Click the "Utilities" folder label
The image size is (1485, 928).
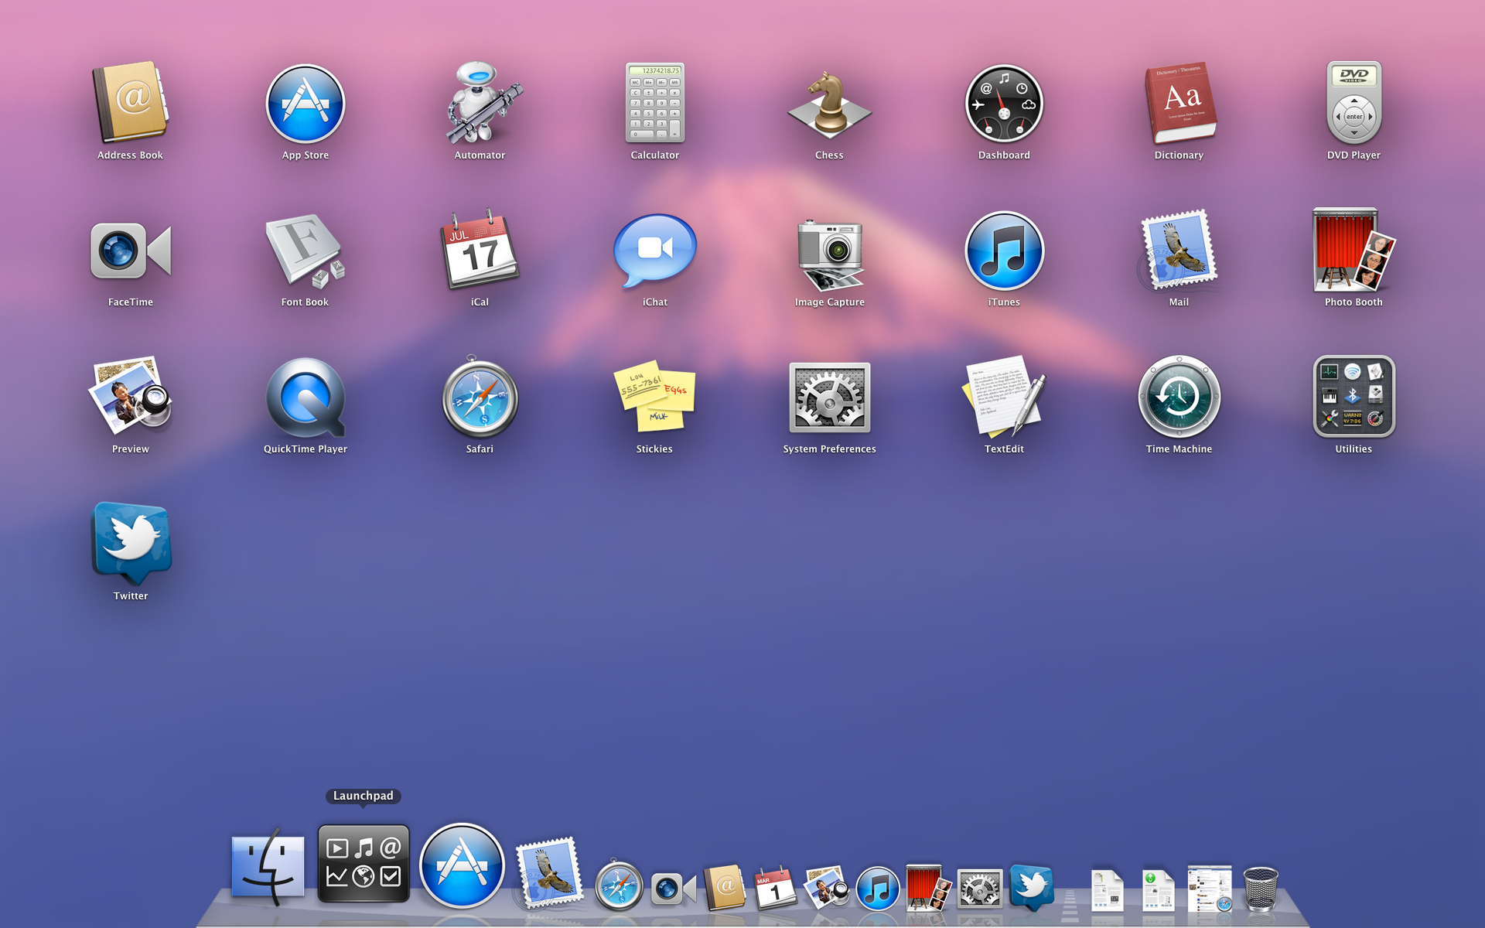[1354, 449]
